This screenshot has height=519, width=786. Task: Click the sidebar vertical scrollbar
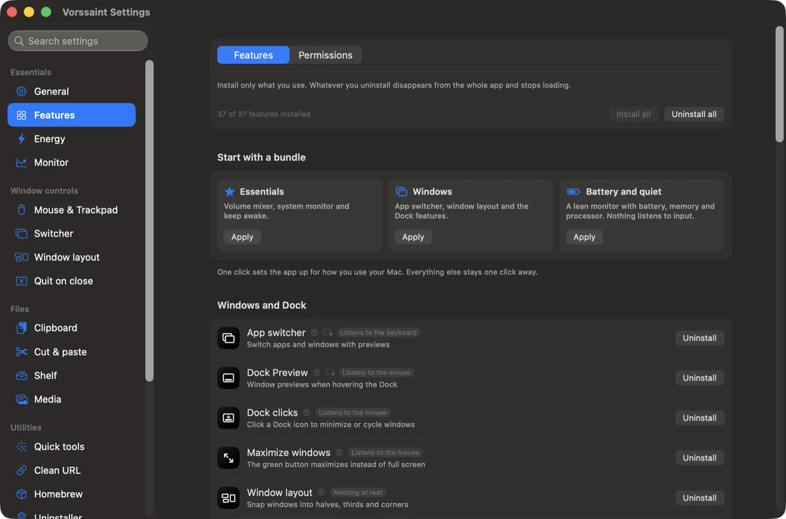point(150,221)
